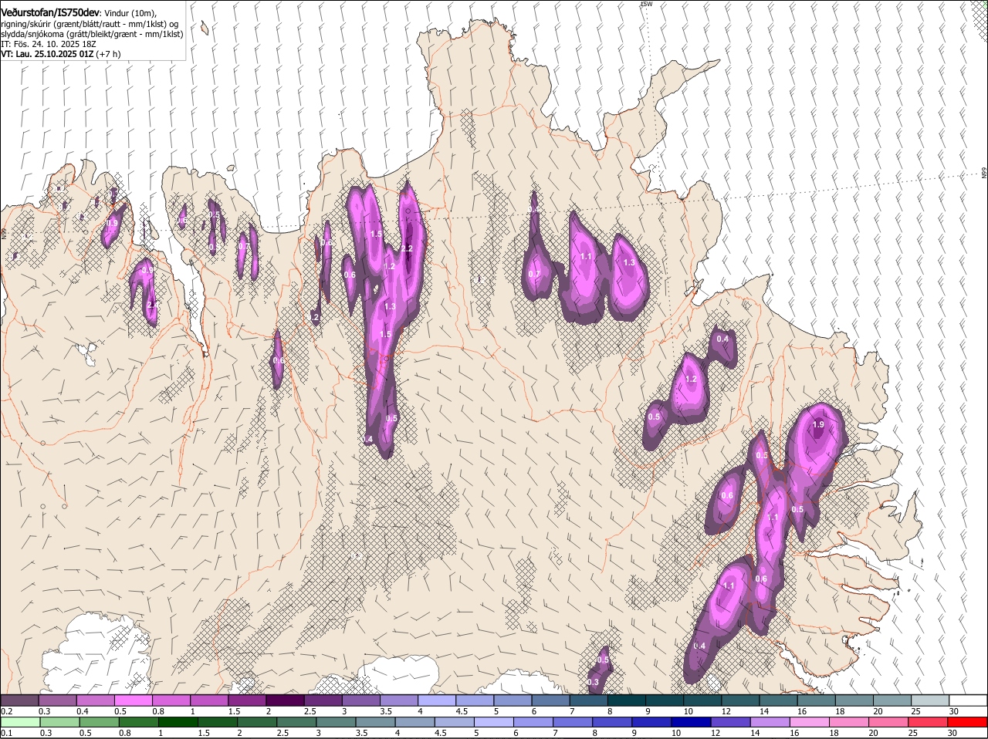
Task: Click the slydda/snjókoma legend description line
Action: [x=92, y=34]
